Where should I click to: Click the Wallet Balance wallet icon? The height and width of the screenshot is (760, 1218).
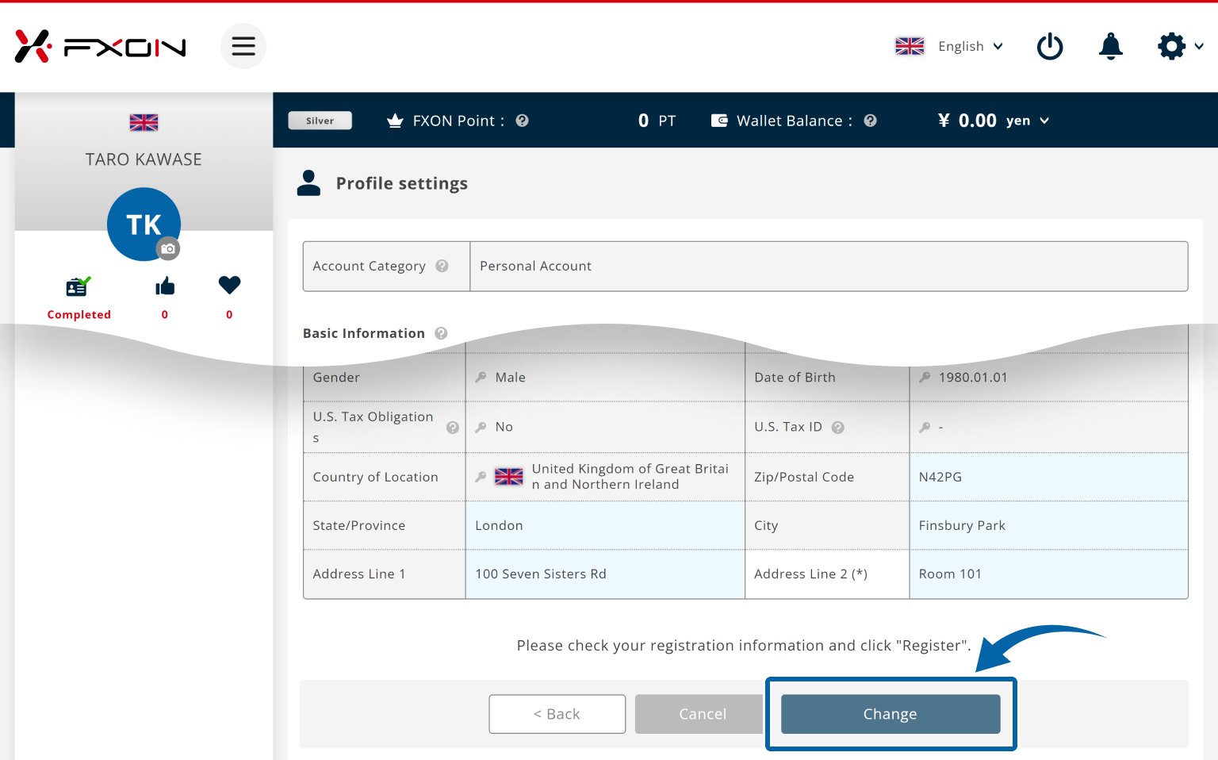(719, 121)
